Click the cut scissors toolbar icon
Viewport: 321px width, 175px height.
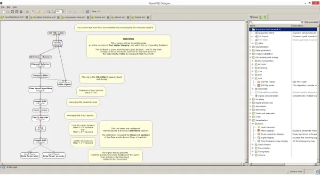pos(27,11)
